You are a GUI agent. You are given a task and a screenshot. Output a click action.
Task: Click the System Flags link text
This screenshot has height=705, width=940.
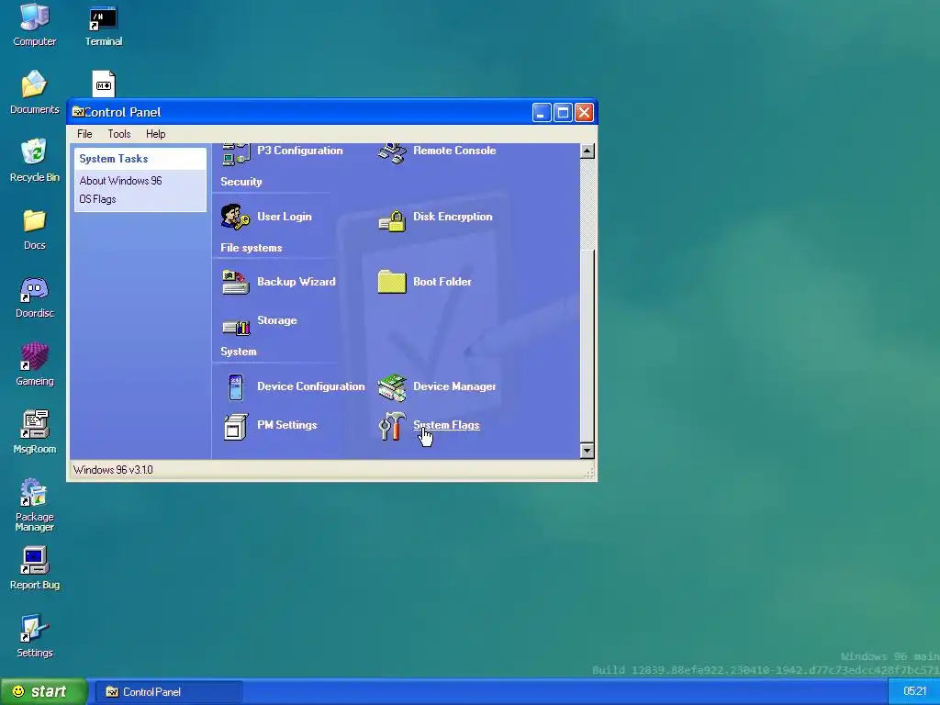447,425
